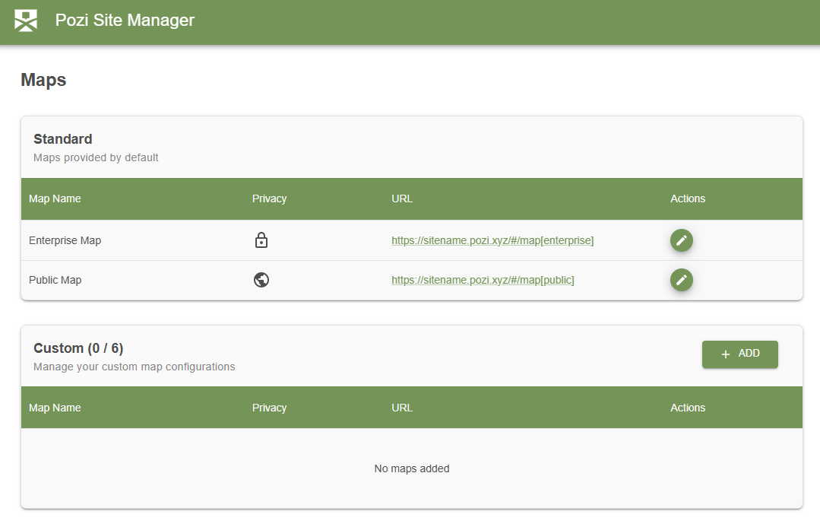Click the Privacy column header in Standard table
The height and width of the screenshot is (527, 820).
pos(269,198)
